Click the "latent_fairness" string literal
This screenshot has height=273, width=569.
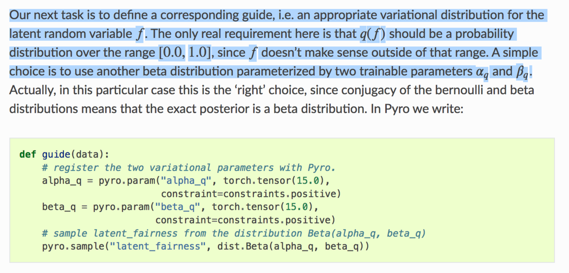(159, 247)
